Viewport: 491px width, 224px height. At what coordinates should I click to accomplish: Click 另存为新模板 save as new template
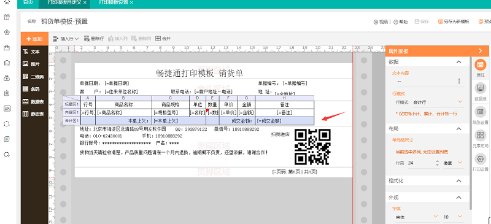tap(454, 21)
